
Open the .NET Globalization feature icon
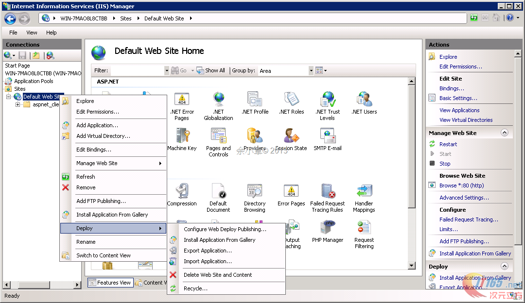tap(219, 100)
